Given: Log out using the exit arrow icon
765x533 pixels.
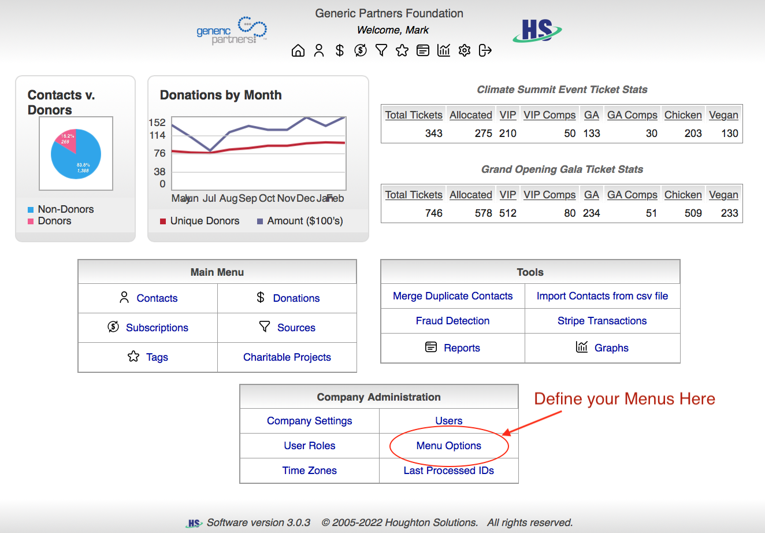Looking at the screenshot, I should [485, 51].
